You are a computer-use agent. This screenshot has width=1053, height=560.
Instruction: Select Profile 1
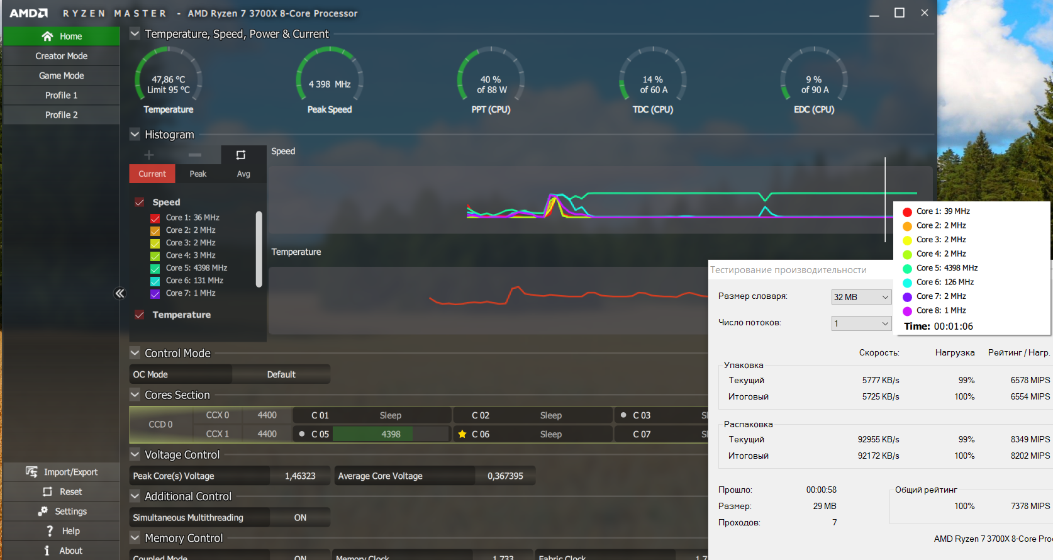coord(61,95)
